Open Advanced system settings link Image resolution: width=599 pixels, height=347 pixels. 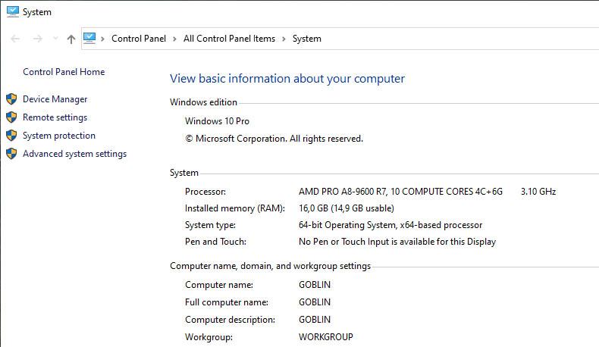(x=74, y=154)
